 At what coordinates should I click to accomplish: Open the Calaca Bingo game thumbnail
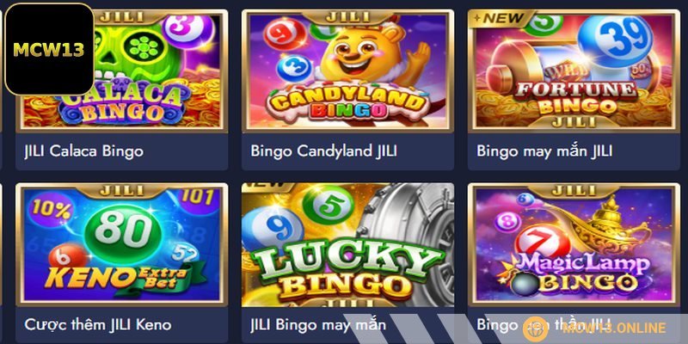pyautogui.click(x=122, y=71)
